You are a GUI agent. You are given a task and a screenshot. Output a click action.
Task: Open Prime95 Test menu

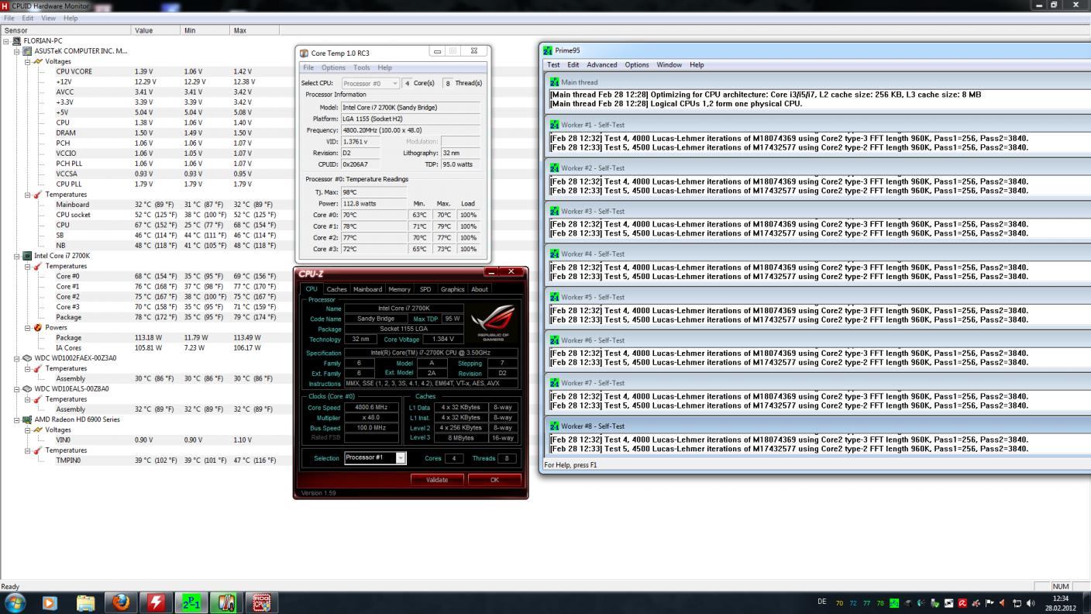(x=553, y=64)
